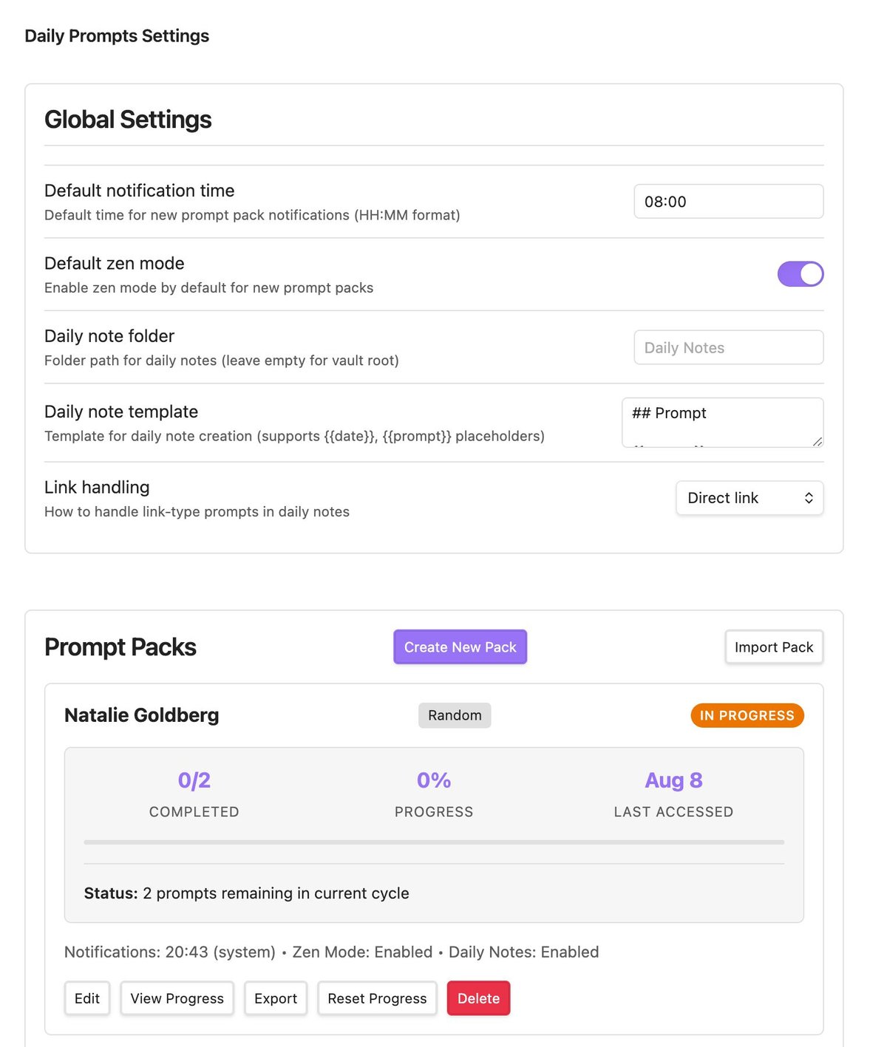The height and width of the screenshot is (1047, 887).
Task: Open View Progress for Natalie Goldberg
Action: click(x=177, y=997)
